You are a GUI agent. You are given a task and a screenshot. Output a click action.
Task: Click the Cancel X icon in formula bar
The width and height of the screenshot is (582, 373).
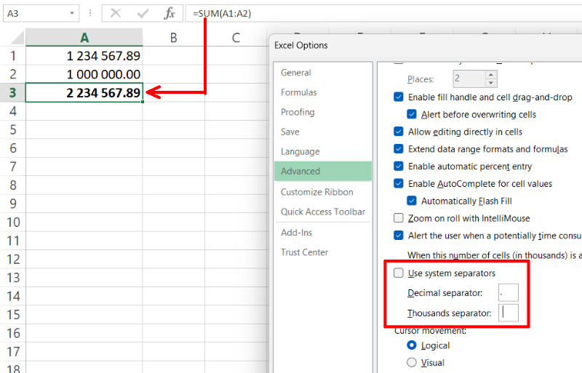[x=116, y=13]
